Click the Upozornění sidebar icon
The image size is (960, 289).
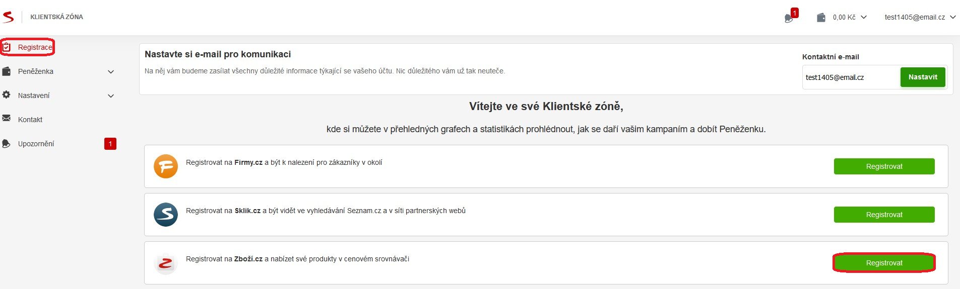coord(7,144)
